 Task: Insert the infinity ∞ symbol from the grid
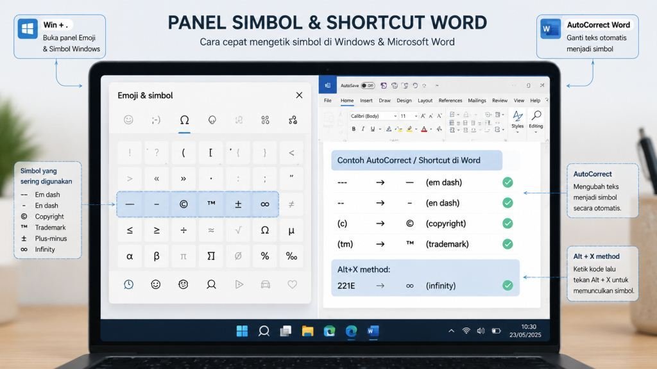pyautogui.click(x=265, y=204)
